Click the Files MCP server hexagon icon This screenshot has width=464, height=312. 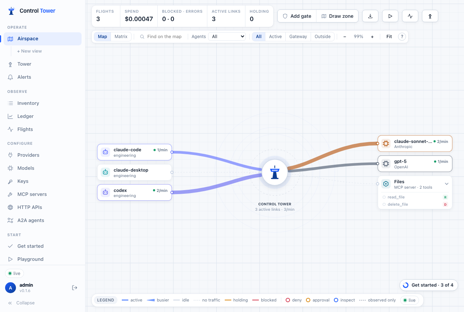(386, 184)
